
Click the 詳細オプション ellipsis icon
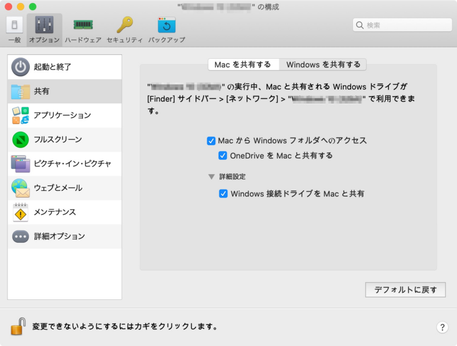point(21,236)
